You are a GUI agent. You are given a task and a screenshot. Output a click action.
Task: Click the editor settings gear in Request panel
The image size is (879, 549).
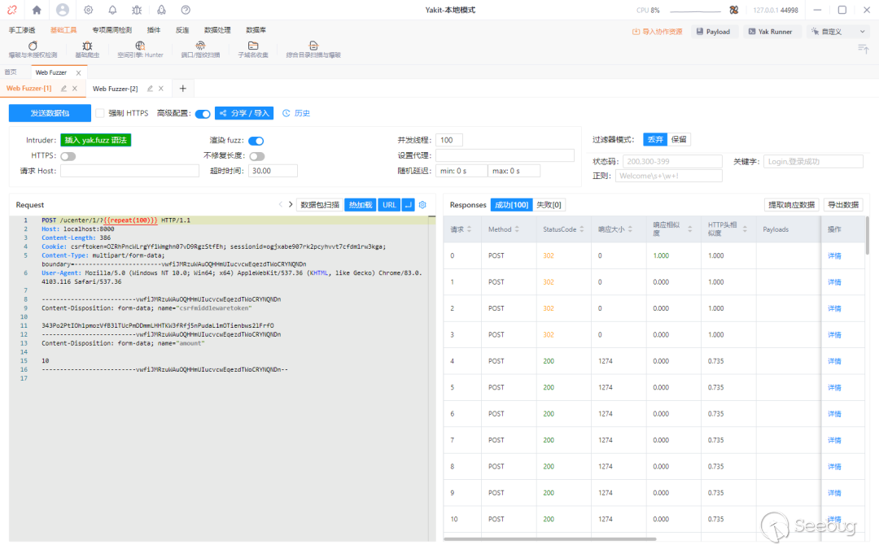pyautogui.click(x=422, y=205)
